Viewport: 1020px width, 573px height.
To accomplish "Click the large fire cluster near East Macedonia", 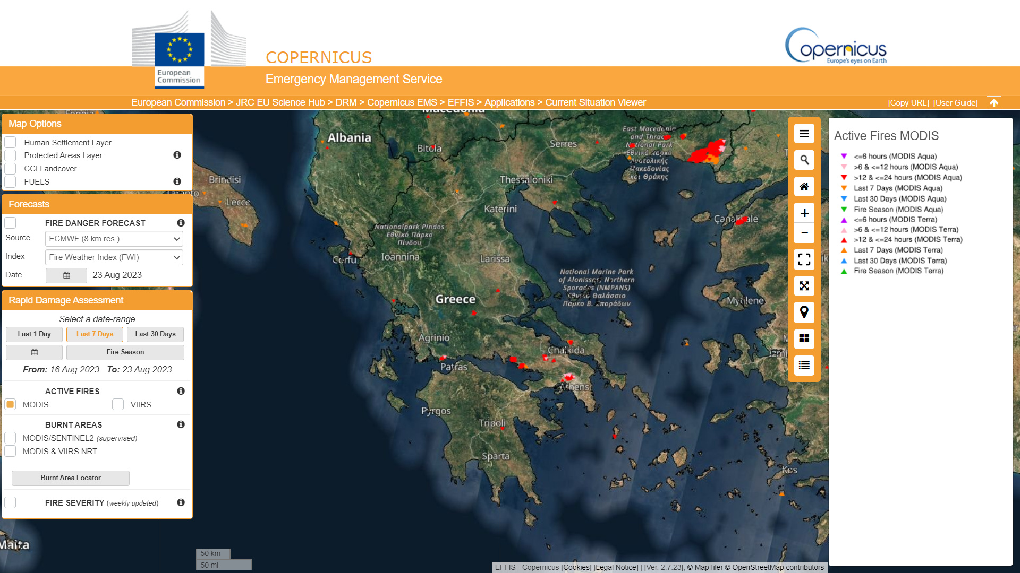I will [707, 152].
